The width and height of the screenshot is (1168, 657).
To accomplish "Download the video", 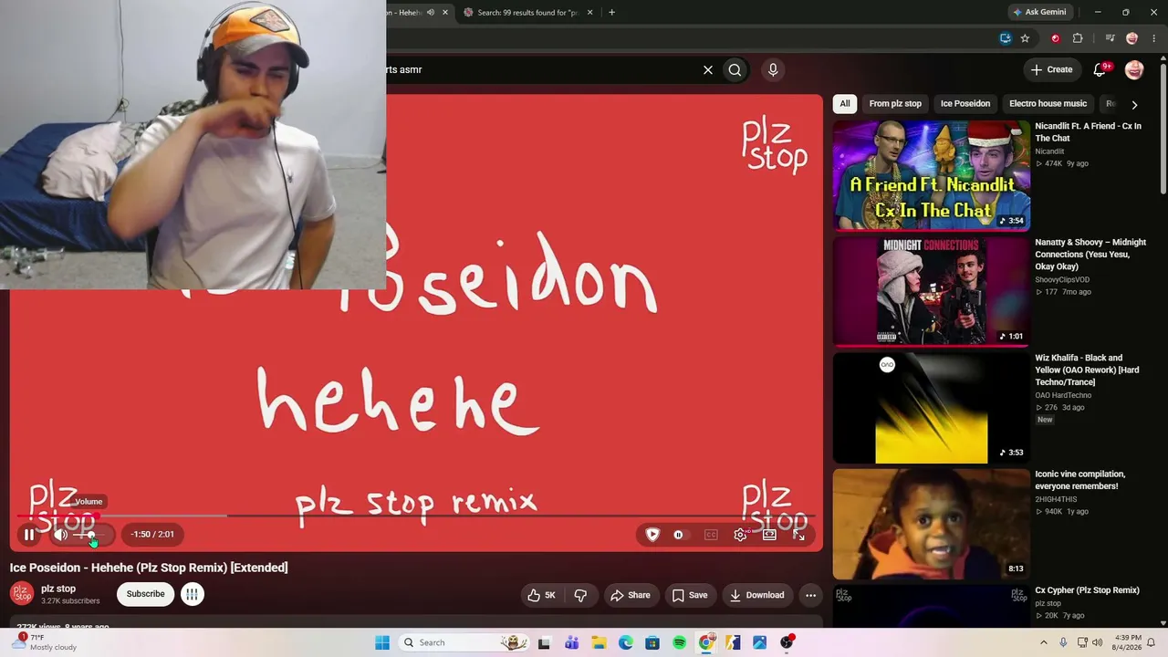I will point(756,595).
